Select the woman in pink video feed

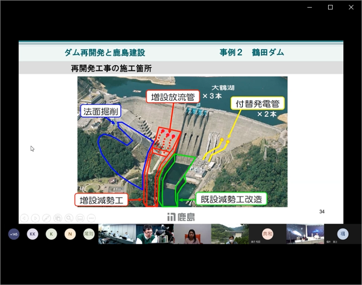pos(192,234)
